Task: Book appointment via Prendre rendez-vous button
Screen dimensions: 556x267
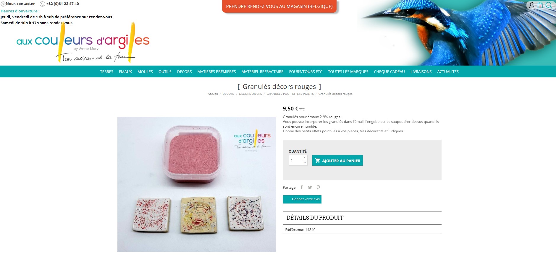Action: pyautogui.click(x=279, y=6)
